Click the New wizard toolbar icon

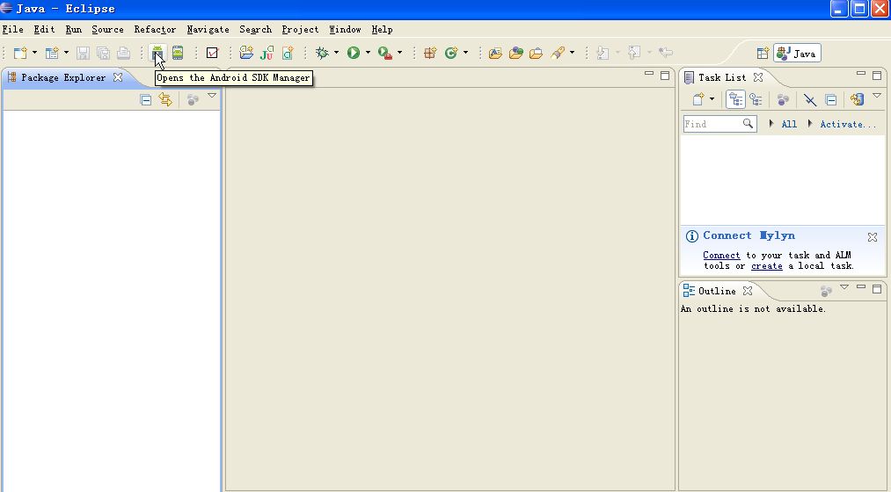click(x=20, y=53)
